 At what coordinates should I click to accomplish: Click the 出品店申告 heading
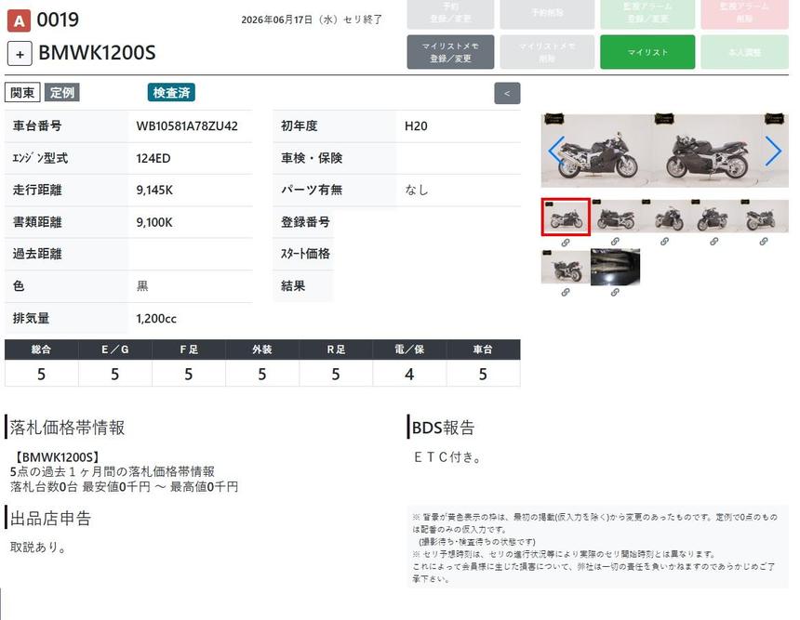tap(50, 518)
